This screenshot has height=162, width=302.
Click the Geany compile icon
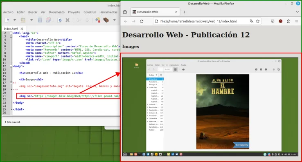click(98, 20)
